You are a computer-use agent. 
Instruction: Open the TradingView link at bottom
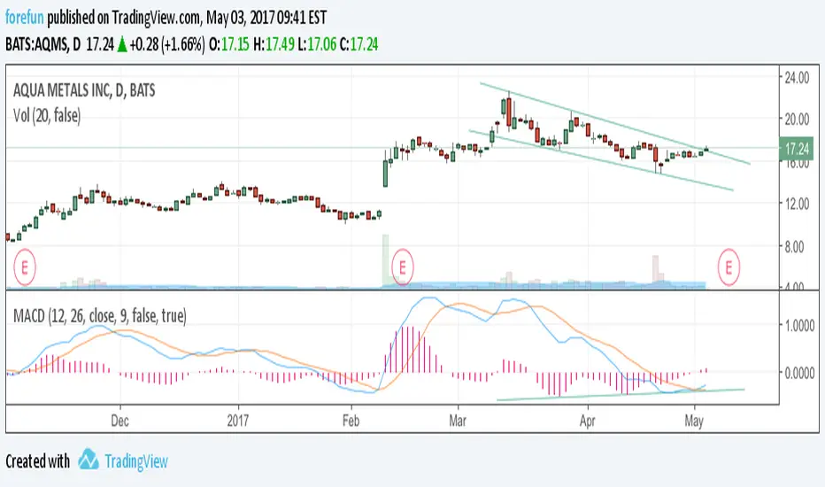tap(135, 461)
